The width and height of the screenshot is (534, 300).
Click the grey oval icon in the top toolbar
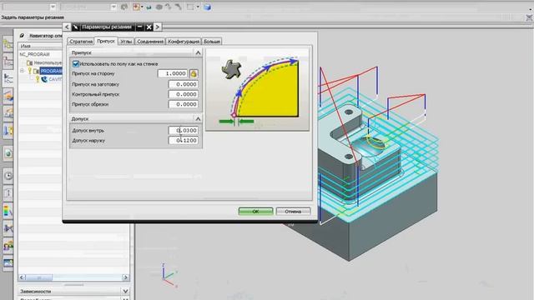pyautogui.click(x=159, y=7)
